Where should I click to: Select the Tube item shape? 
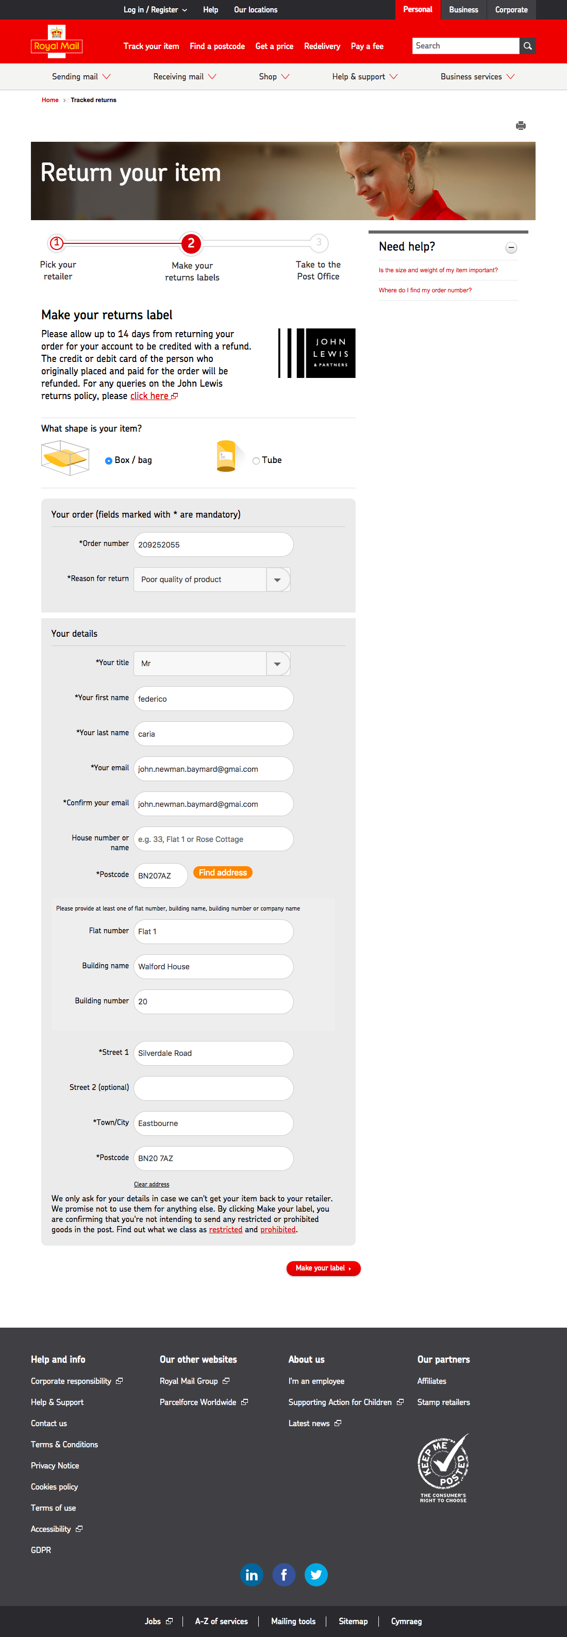pyautogui.click(x=256, y=460)
